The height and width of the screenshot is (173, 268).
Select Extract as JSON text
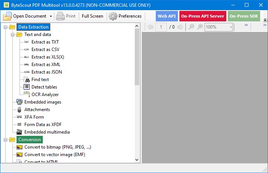point(47,72)
